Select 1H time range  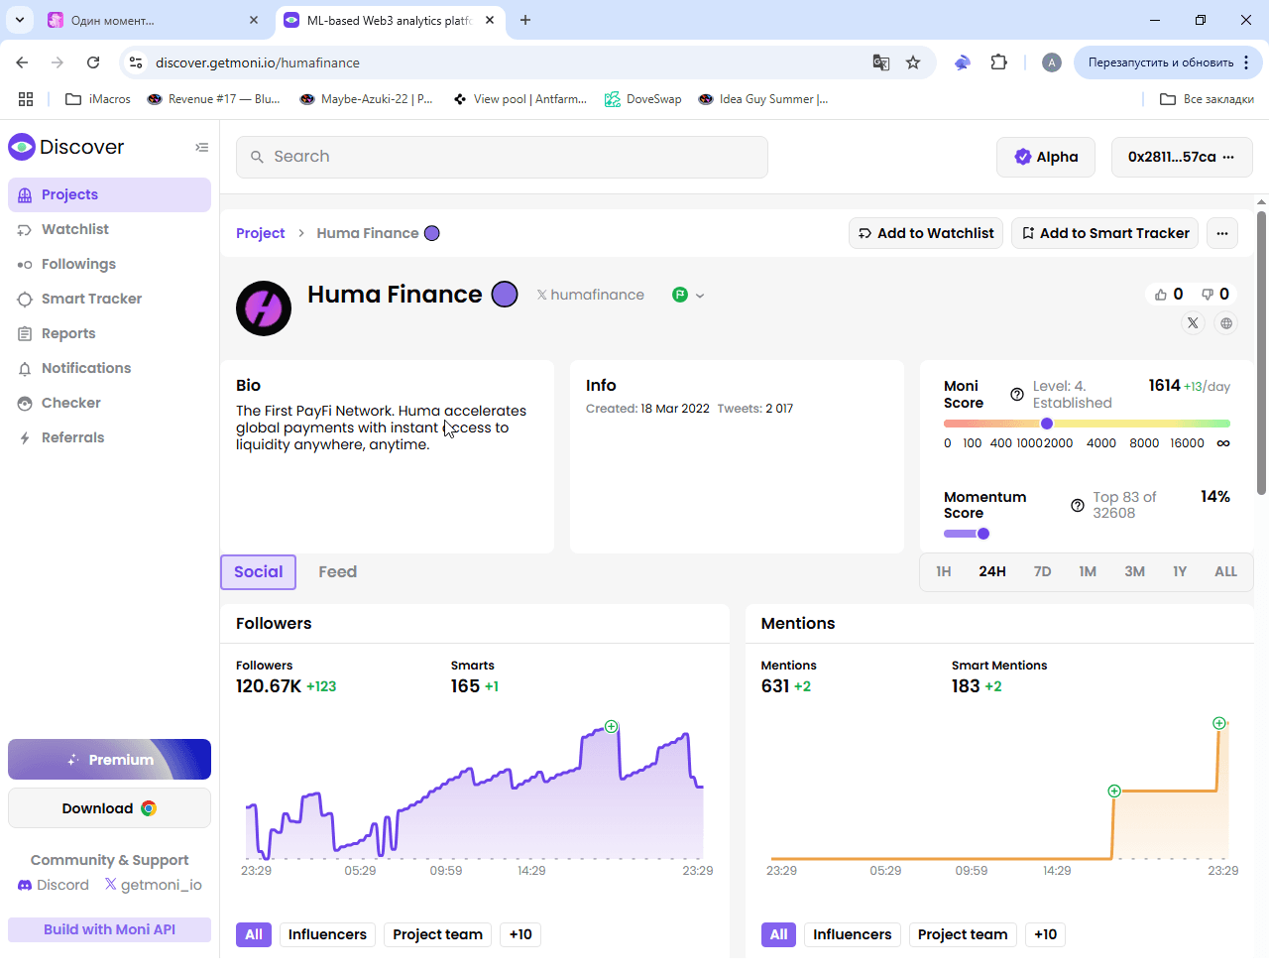coord(944,572)
